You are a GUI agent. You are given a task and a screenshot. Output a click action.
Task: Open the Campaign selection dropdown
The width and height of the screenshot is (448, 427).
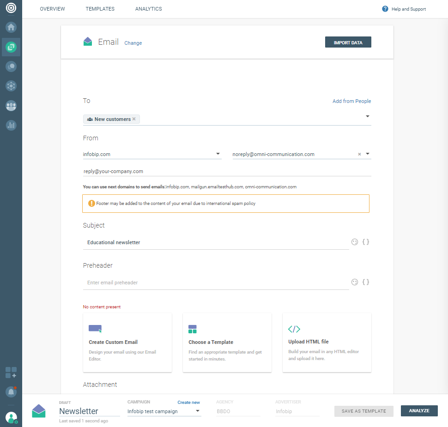tap(198, 411)
